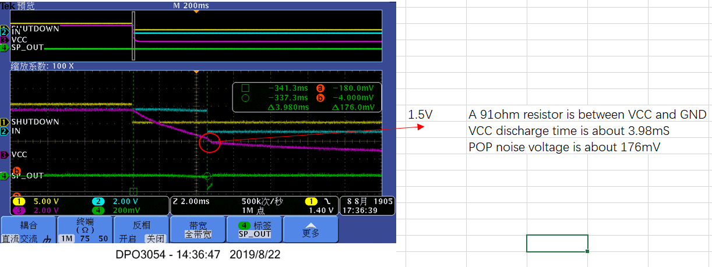The width and height of the screenshot is (712, 267).
Task: Click the orange trigger position marker at top
Action: (197, 11)
